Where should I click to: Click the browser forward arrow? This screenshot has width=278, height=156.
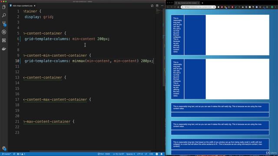(172, 7)
